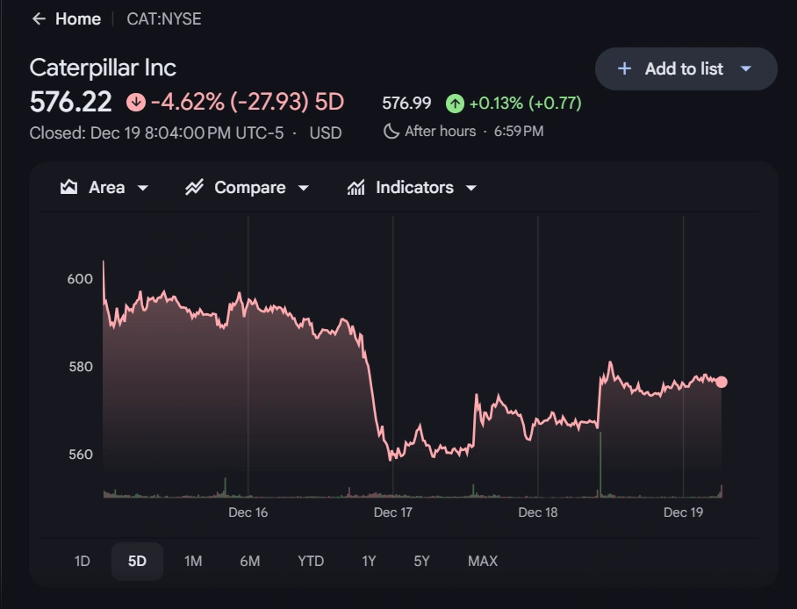The image size is (797, 609).
Task: Click the Add to list button
Action: click(x=686, y=68)
